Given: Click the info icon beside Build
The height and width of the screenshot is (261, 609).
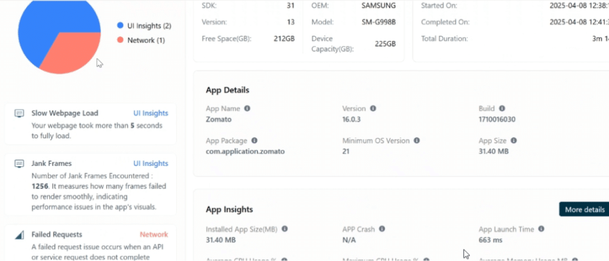Looking at the screenshot, I should pos(502,108).
